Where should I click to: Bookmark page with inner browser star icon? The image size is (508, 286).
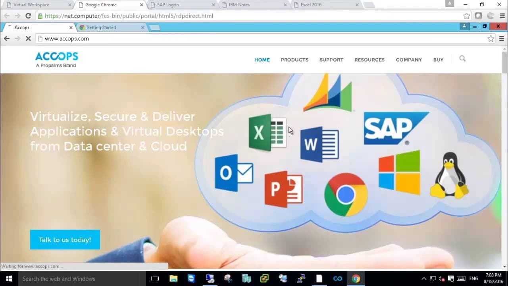coord(491,39)
